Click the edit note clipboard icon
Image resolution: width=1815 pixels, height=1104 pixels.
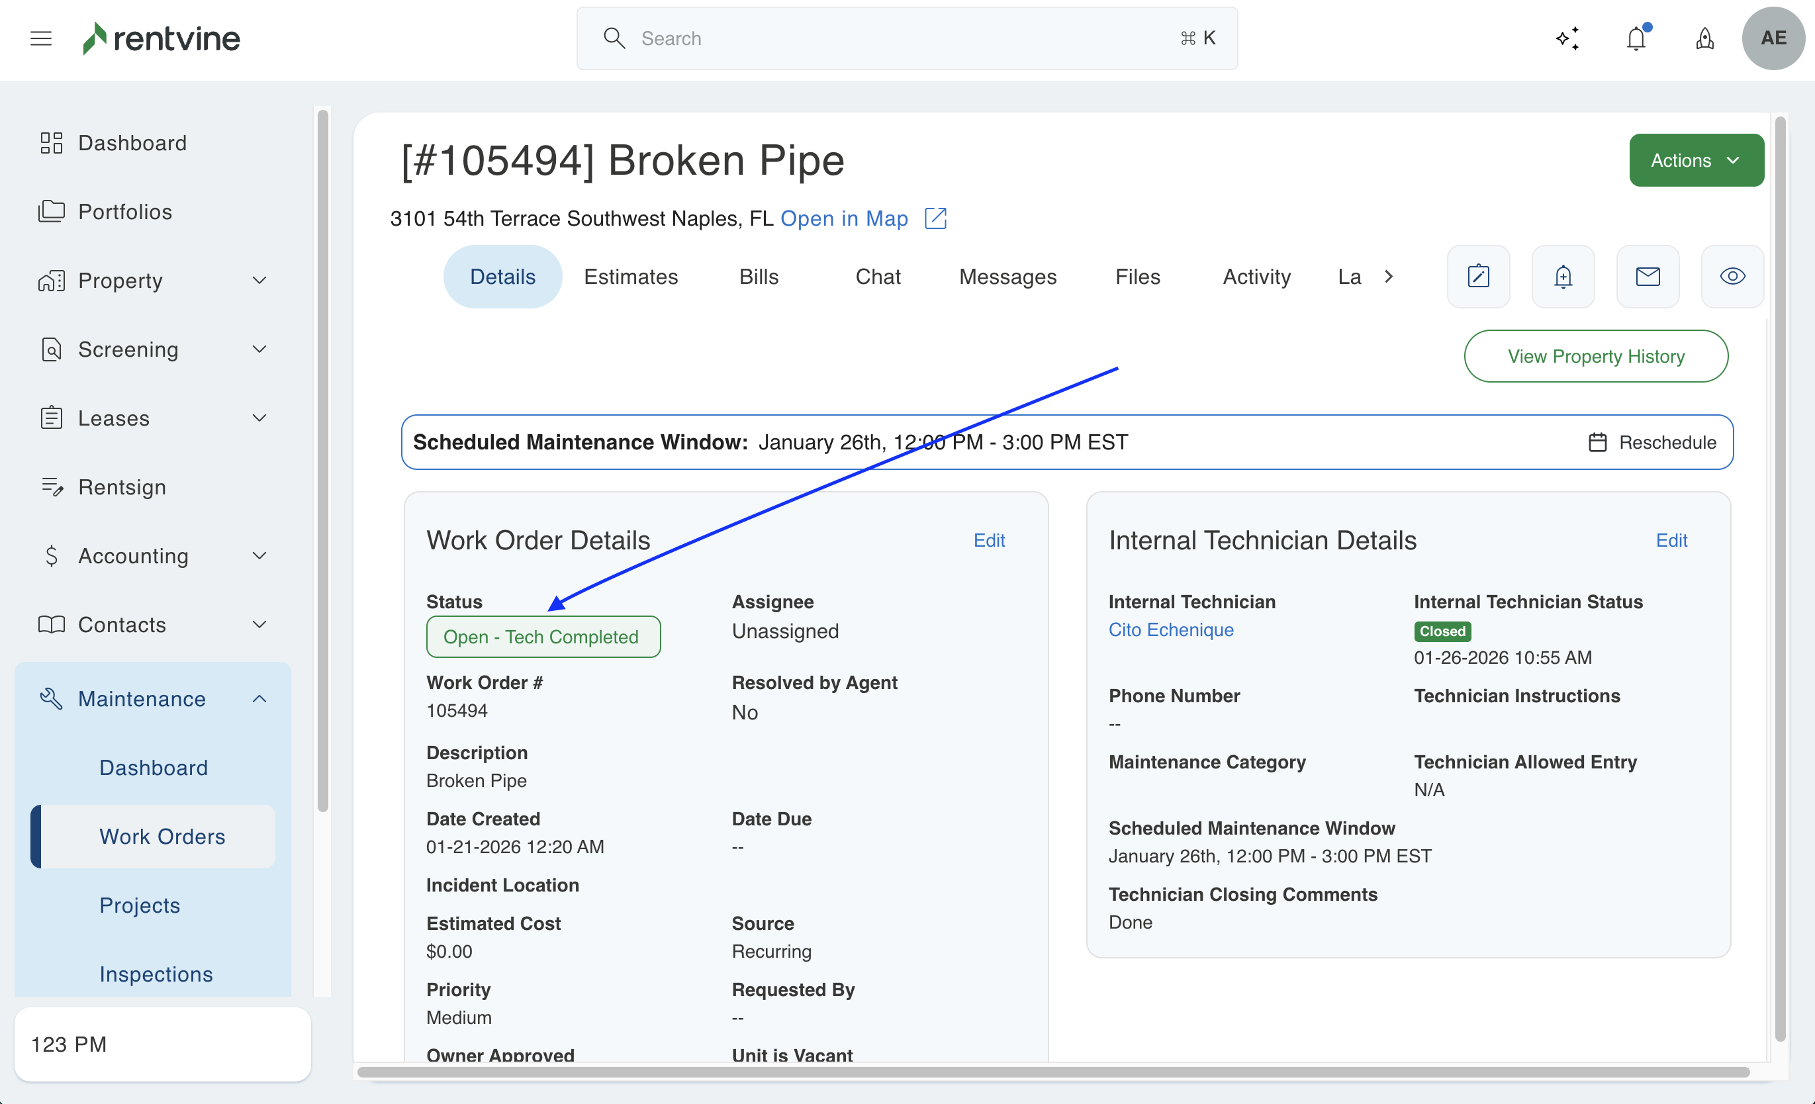click(1478, 276)
